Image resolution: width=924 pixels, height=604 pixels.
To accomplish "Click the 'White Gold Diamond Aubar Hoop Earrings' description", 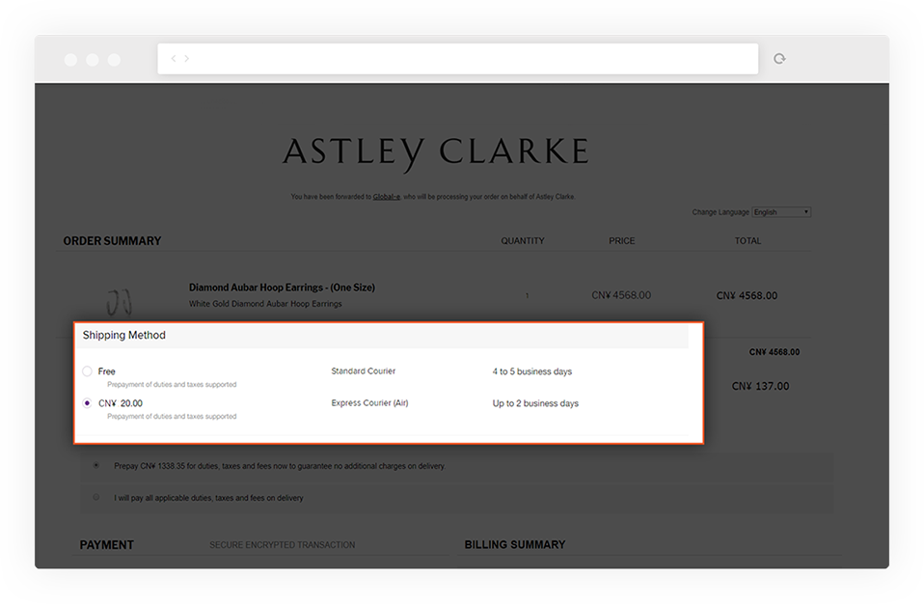I will point(265,304).
